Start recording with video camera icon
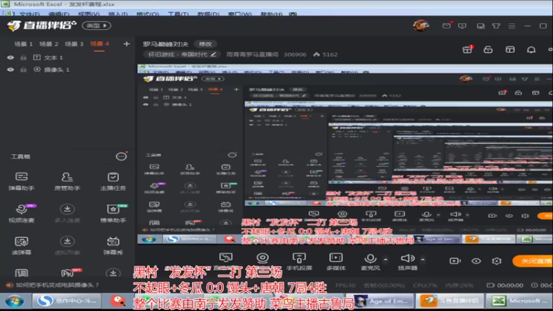This screenshot has height=311, width=553. point(455,261)
